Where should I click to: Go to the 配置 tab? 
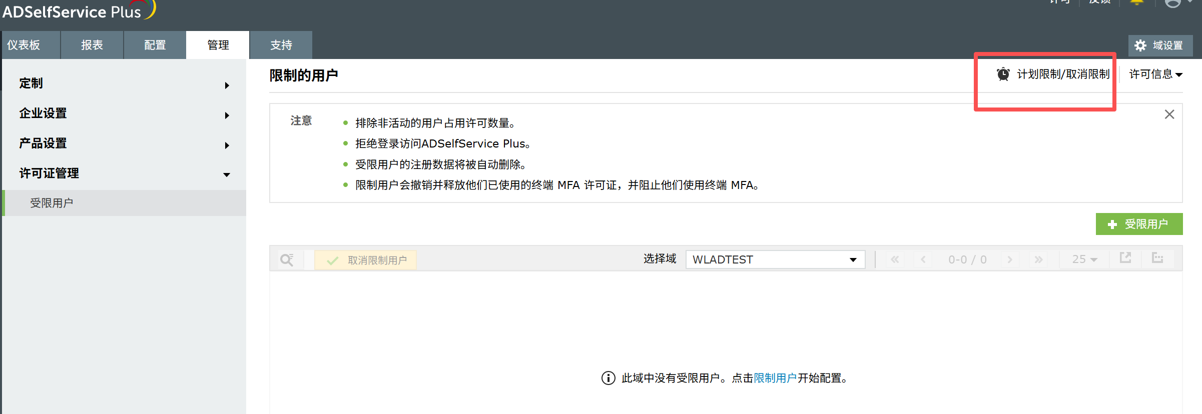click(x=155, y=45)
